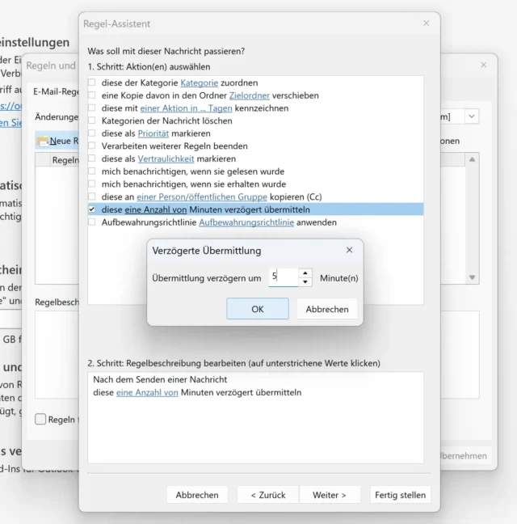
Task: Click the Neue Regel envelope icon
Action: 42,141
